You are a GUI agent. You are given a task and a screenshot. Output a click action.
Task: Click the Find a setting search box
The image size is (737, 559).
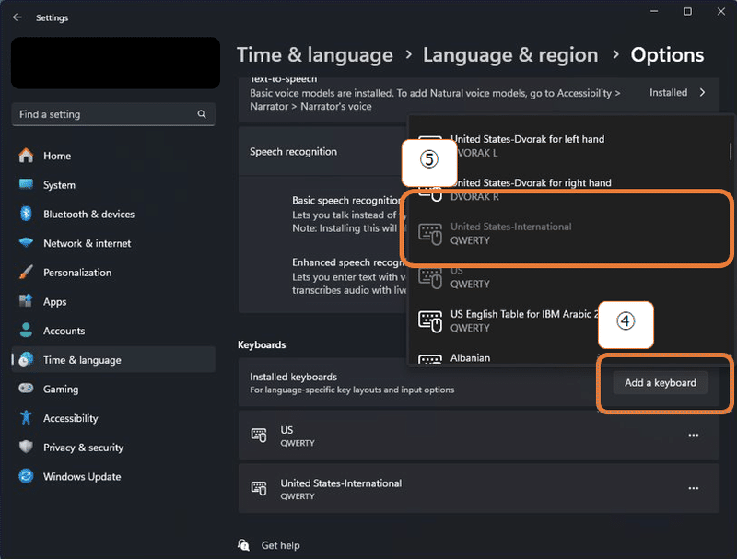pos(113,114)
